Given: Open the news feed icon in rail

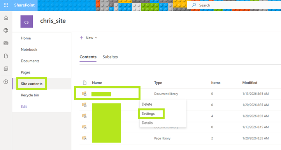Looking at the screenshot, I should click(x=6, y=43).
